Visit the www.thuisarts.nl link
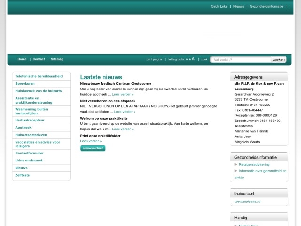The height and width of the screenshot is (226, 301). pyautogui.click(x=247, y=202)
